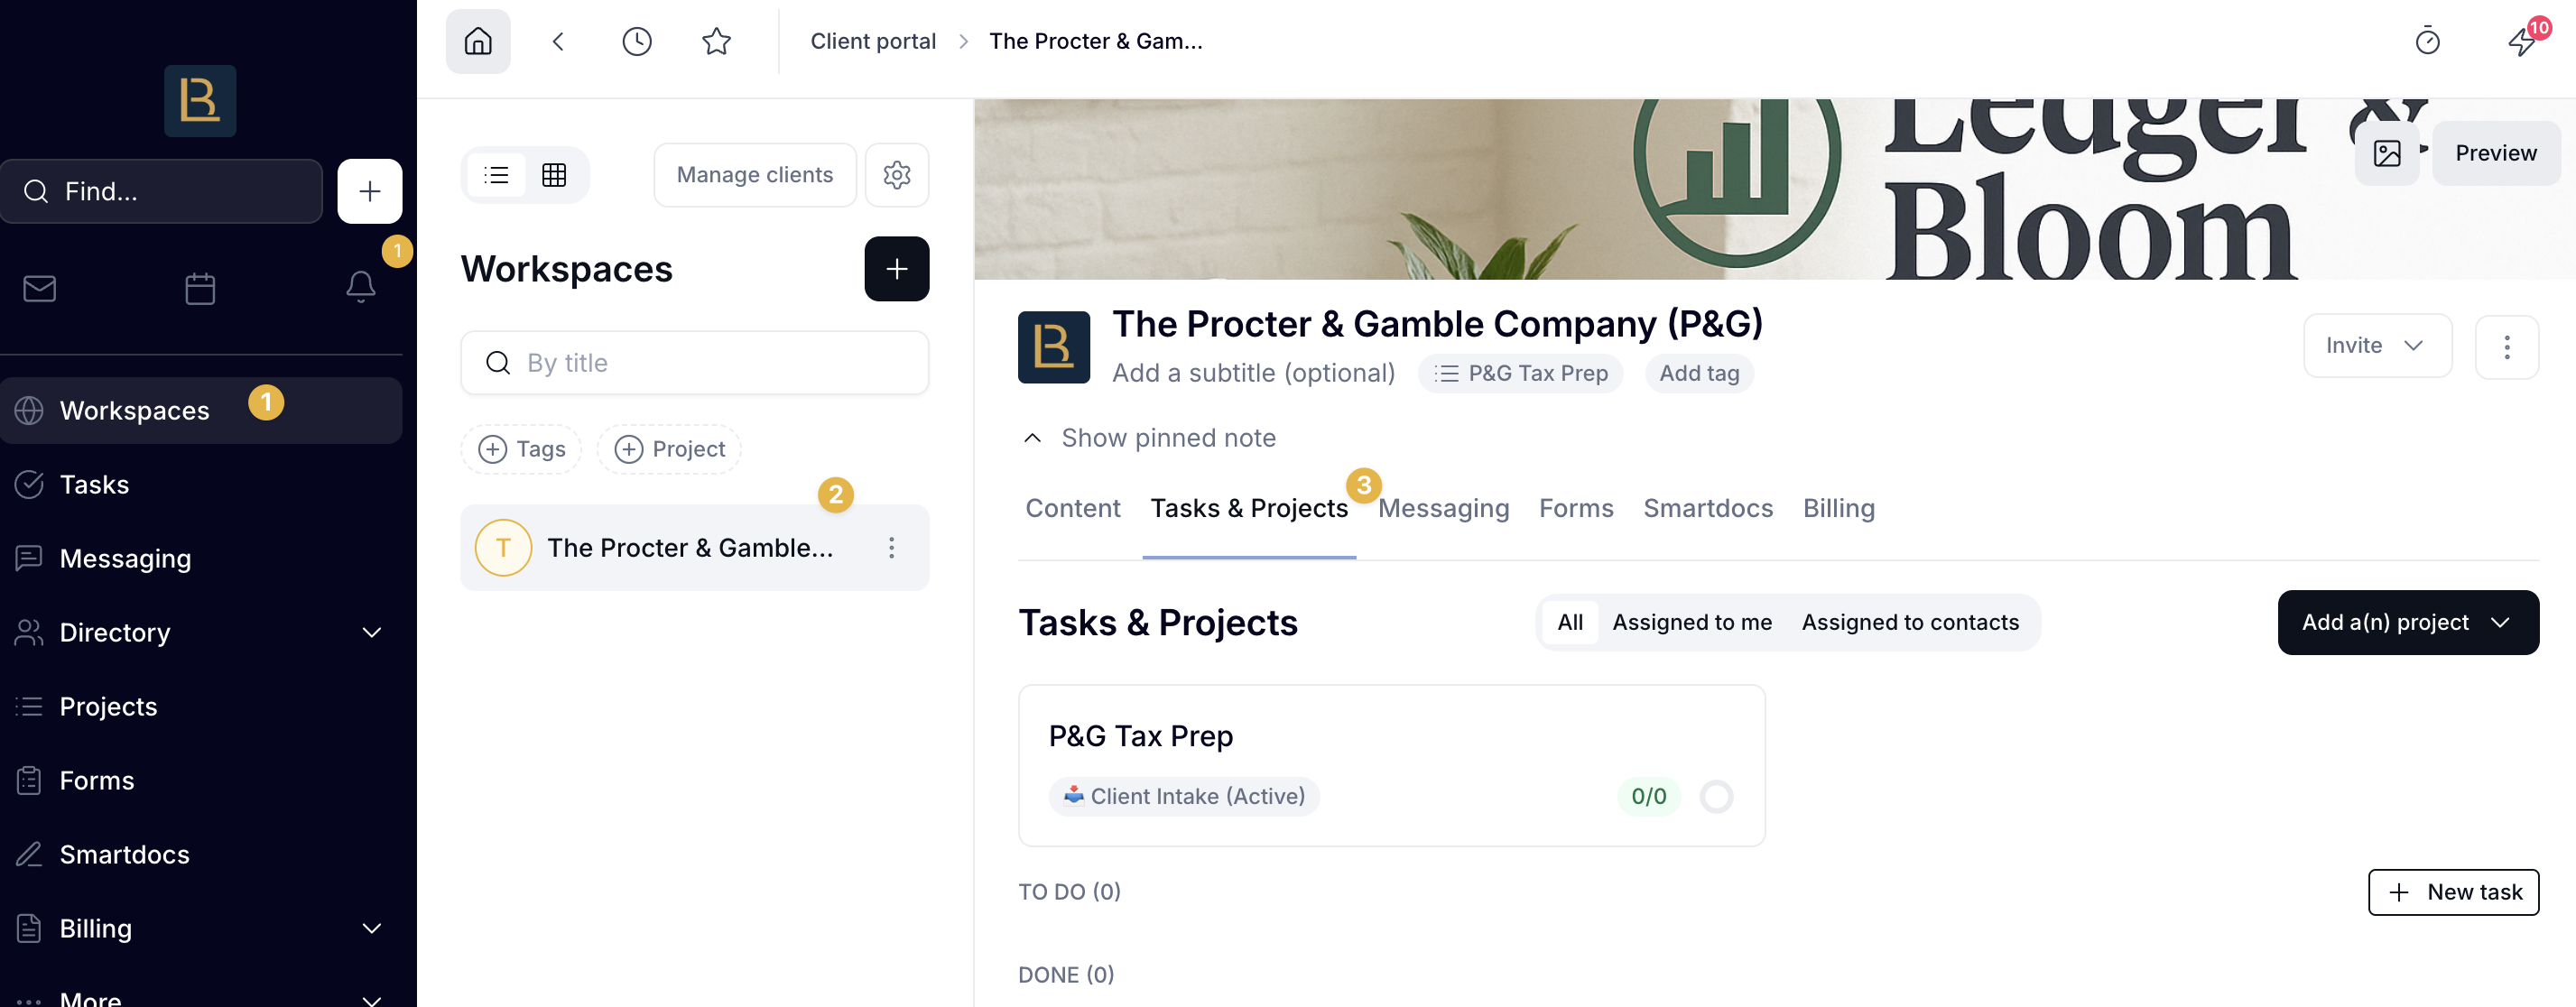Open the inbox mail icon in sidebar
The height and width of the screenshot is (1007, 2576).
click(x=40, y=289)
